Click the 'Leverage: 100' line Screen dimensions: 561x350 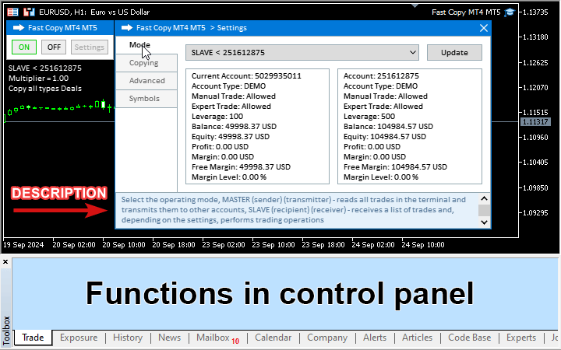tap(217, 117)
